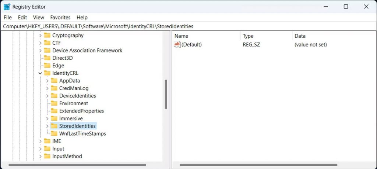Click the WnfLastTimeStamps folder icon

[x=54, y=134]
